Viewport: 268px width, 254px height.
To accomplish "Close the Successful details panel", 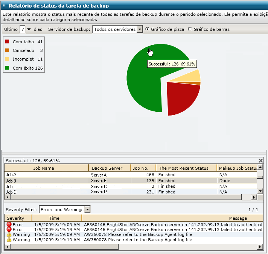I will click(x=260, y=160).
